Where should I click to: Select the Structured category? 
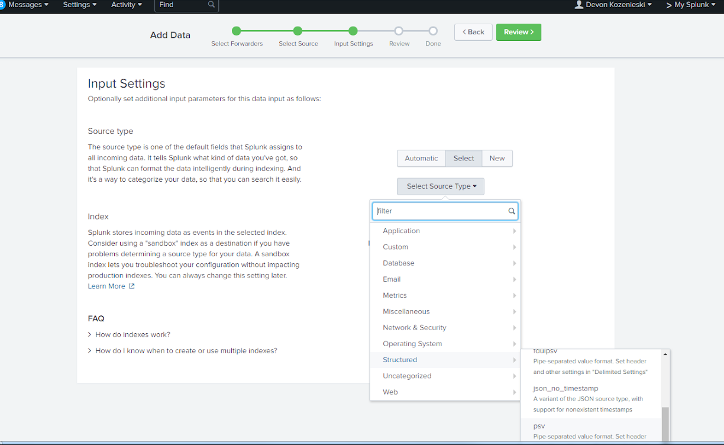point(445,360)
